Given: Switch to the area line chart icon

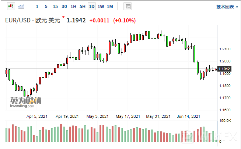Looking at the screenshot, I should point(22,6).
